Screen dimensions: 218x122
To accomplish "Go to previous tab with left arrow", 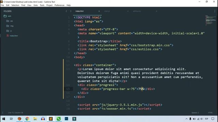I will pos(66,11).
